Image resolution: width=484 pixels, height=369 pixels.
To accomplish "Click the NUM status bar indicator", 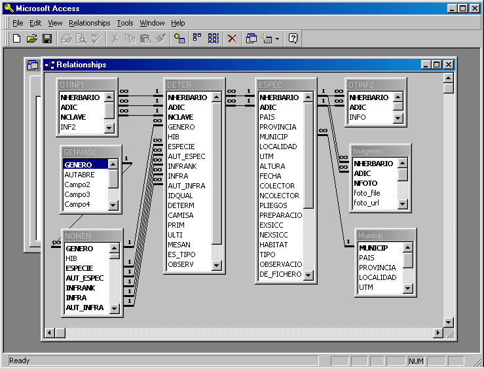I will click(416, 360).
